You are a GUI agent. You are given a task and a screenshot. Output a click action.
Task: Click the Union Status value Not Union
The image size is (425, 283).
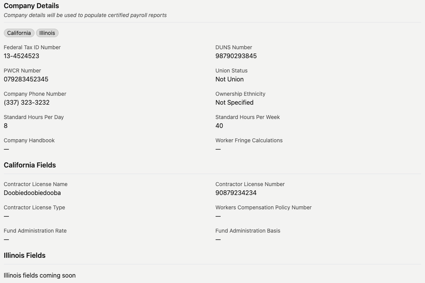(229, 79)
